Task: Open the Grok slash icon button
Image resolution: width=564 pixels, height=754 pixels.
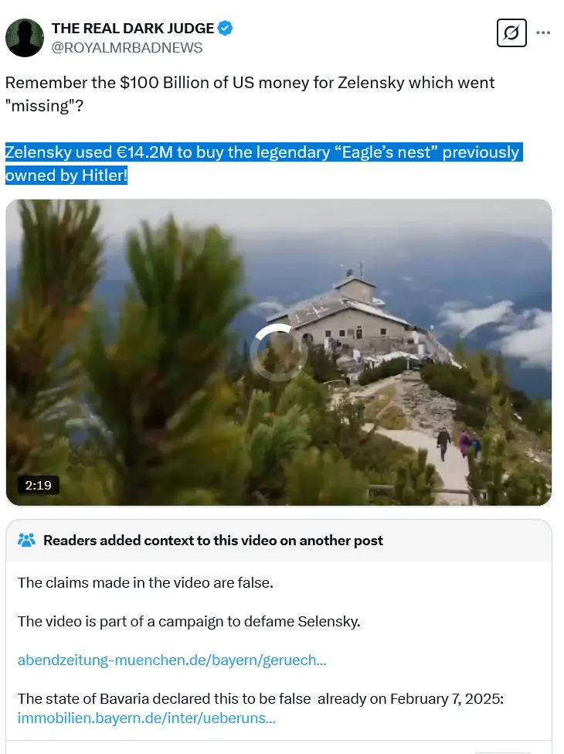Action: click(511, 32)
